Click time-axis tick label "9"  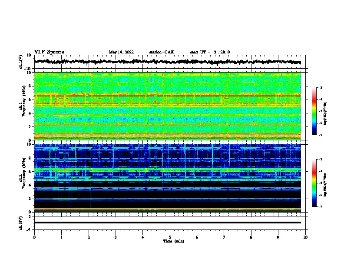pos(278,237)
